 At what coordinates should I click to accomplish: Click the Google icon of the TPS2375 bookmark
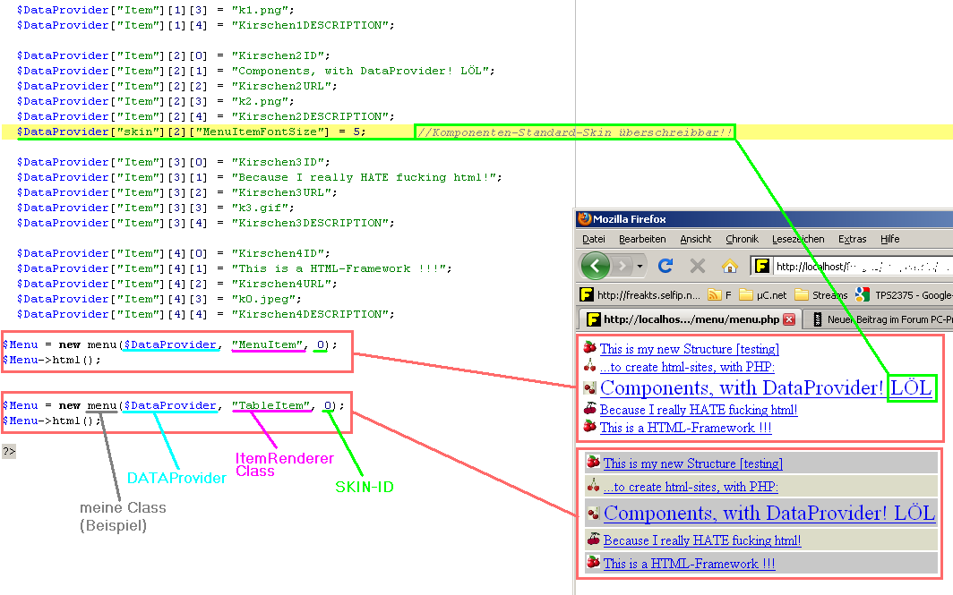click(862, 295)
